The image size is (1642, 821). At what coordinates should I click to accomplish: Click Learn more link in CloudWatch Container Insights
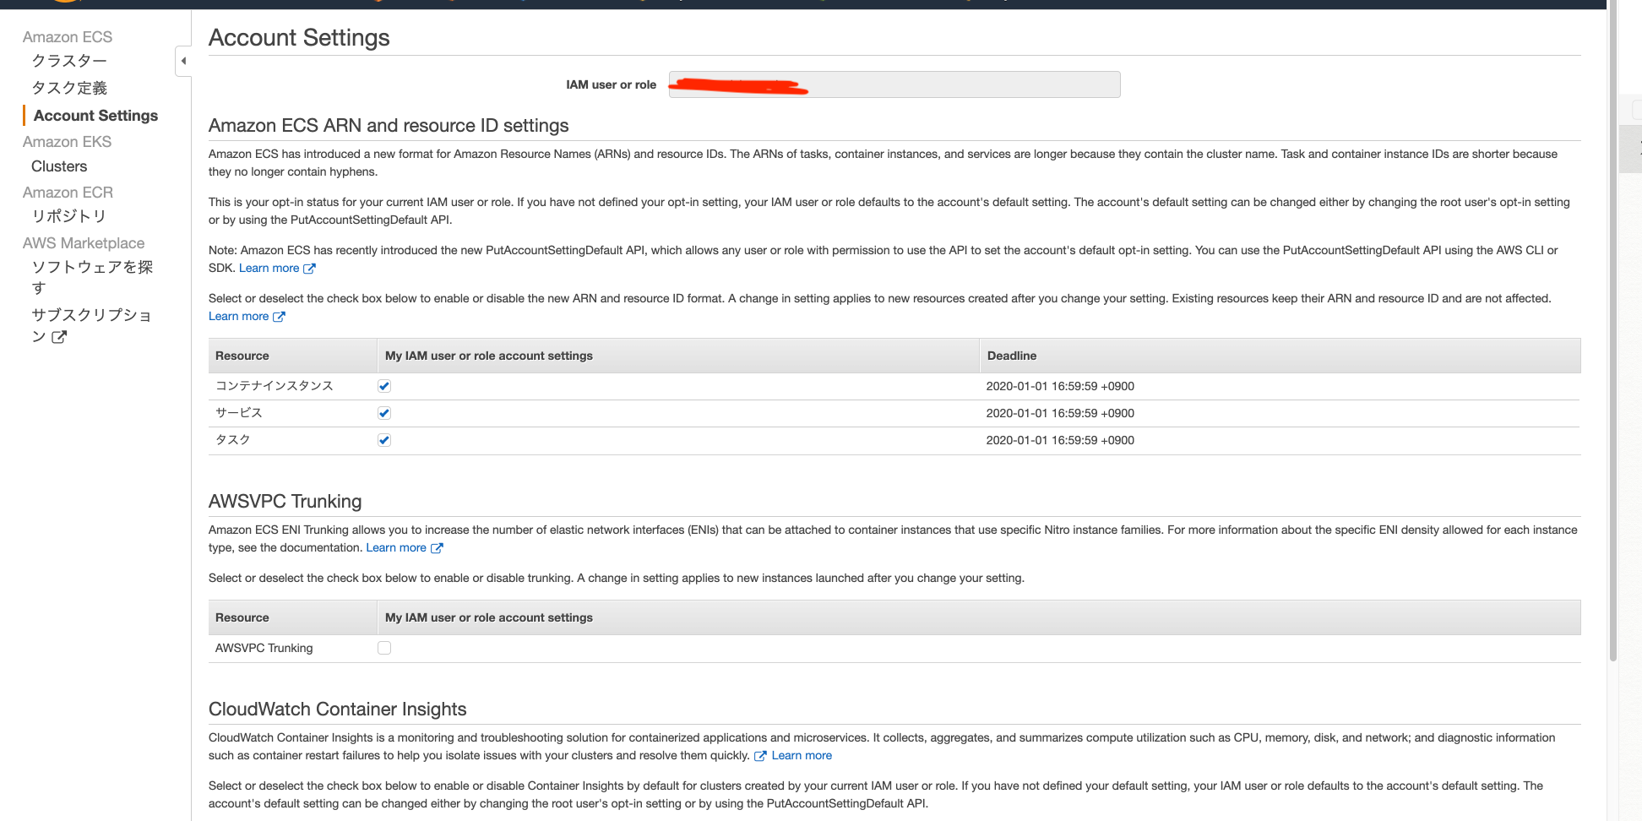click(x=802, y=756)
